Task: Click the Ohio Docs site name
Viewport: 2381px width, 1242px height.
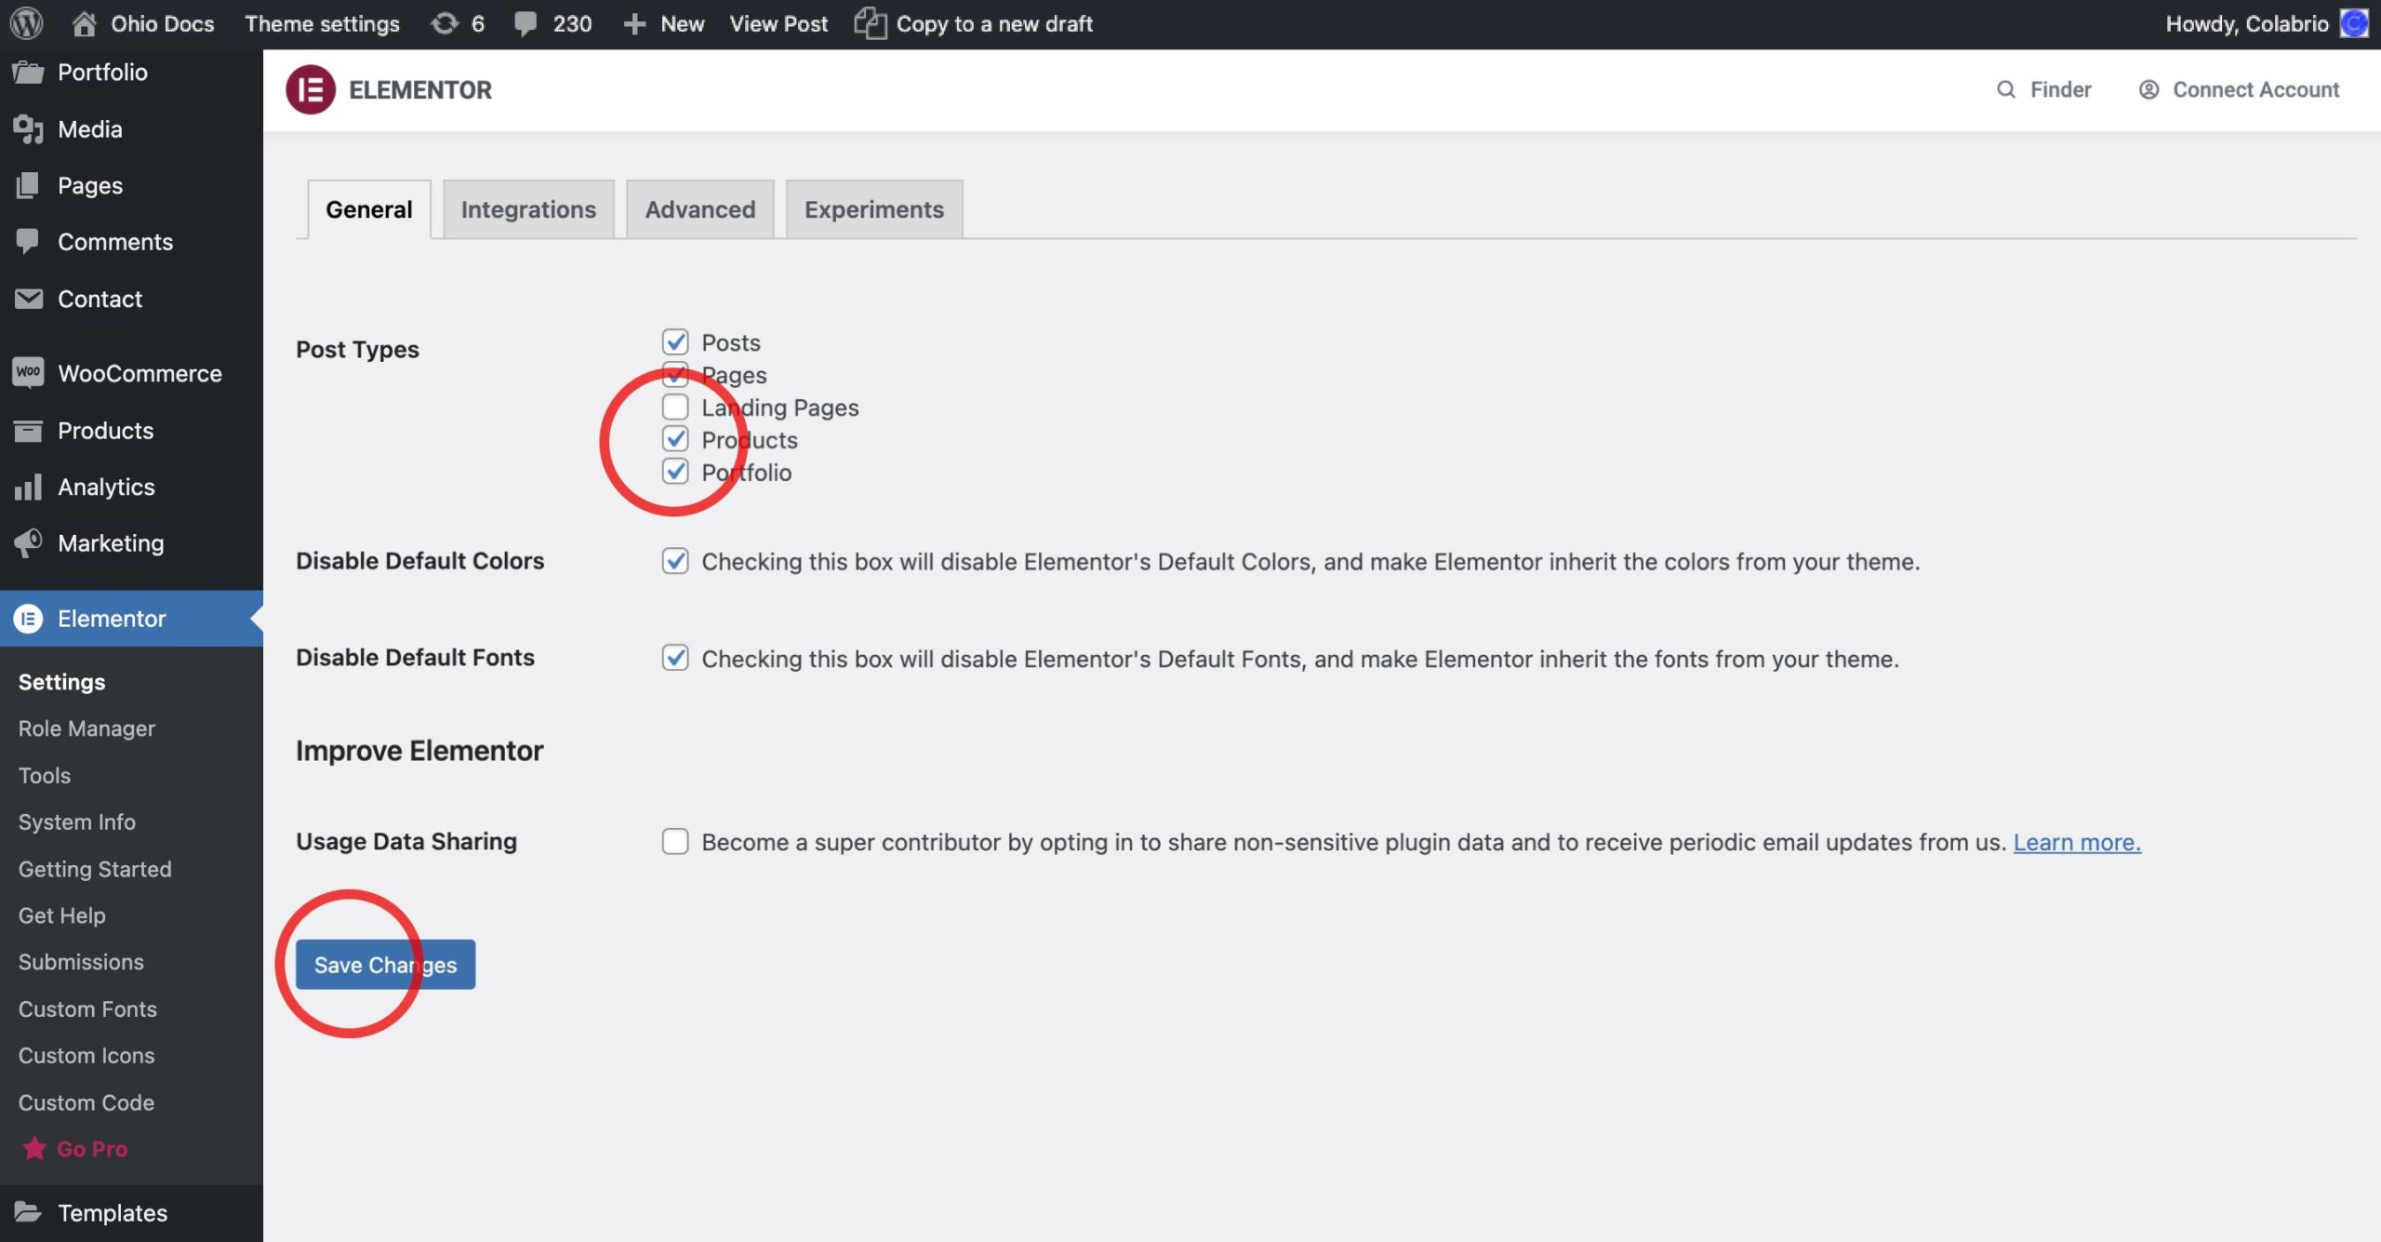Action: click(163, 23)
